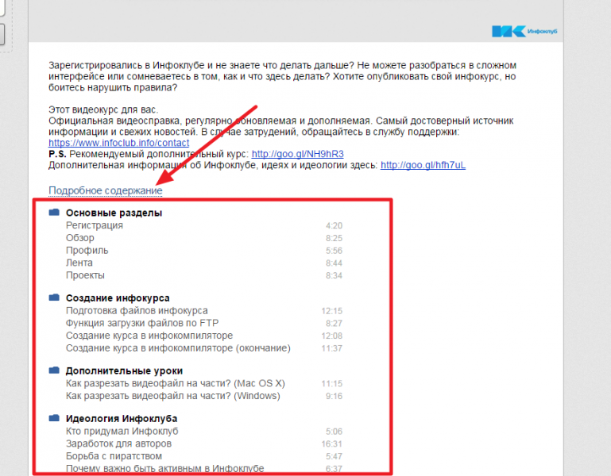Image resolution: width=611 pixels, height=476 pixels.
Task: Open Функция загрузки файлов по FTP lesson
Action: [142, 323]
